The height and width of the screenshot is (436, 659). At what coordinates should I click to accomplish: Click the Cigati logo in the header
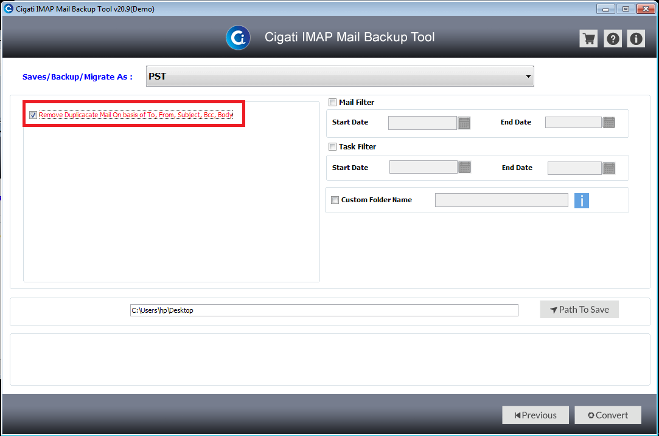pyautogui.click(x=239, y=38)
